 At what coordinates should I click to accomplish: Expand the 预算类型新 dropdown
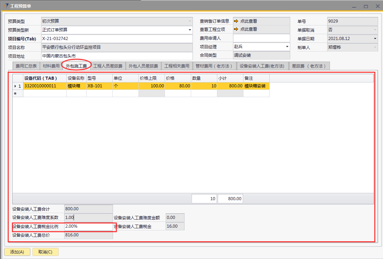point(190,30)
